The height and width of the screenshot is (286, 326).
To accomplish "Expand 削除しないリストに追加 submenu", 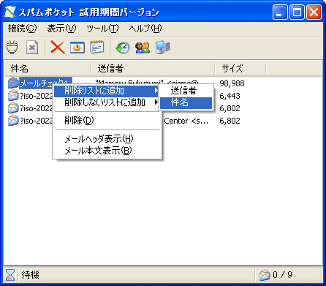I will pos(106,102).
